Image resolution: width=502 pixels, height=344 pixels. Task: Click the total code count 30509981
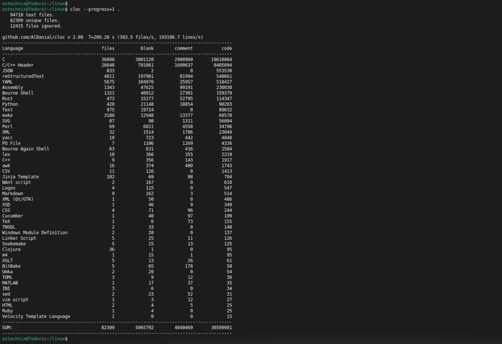tap(222, 328)
